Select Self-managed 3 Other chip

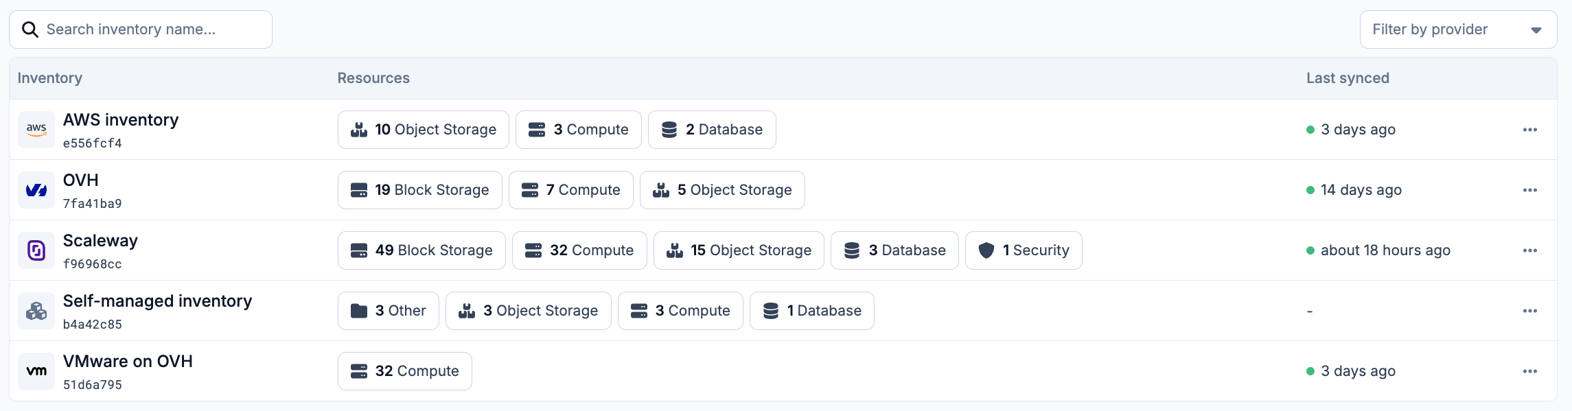389,311
